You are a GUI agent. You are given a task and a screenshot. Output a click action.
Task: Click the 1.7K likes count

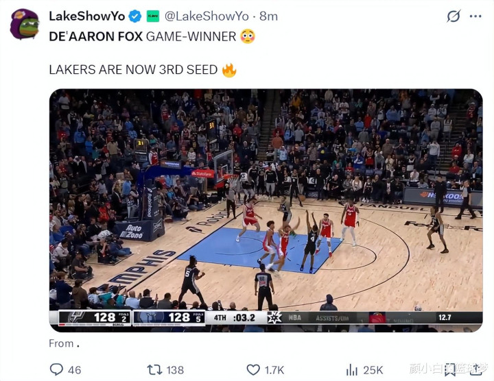click(274, 370)
